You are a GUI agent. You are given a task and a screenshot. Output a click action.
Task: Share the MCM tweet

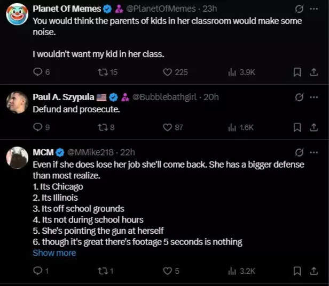pos(314,271)
